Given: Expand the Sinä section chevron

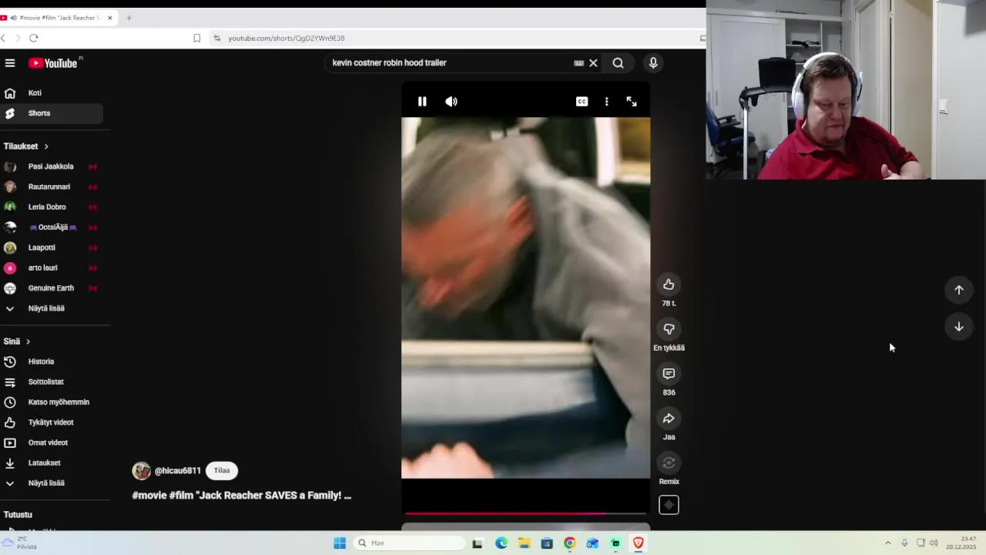Looking at the screenshot, I should [x=28, y=341].
